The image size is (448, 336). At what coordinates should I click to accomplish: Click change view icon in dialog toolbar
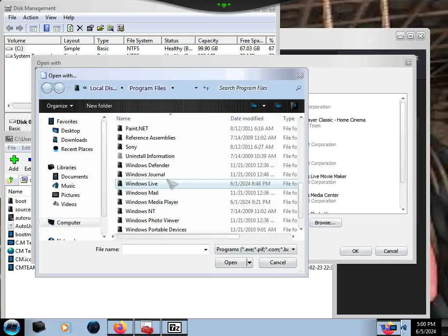coord(254,106)
